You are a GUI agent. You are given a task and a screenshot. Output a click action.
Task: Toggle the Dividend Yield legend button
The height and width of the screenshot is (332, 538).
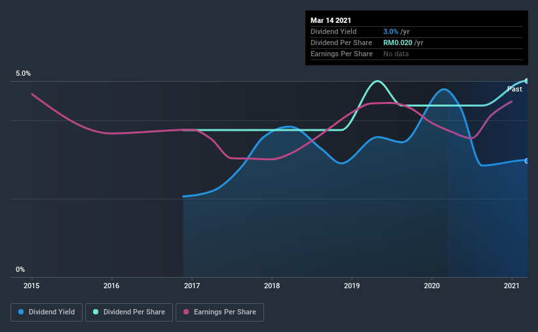47,312
